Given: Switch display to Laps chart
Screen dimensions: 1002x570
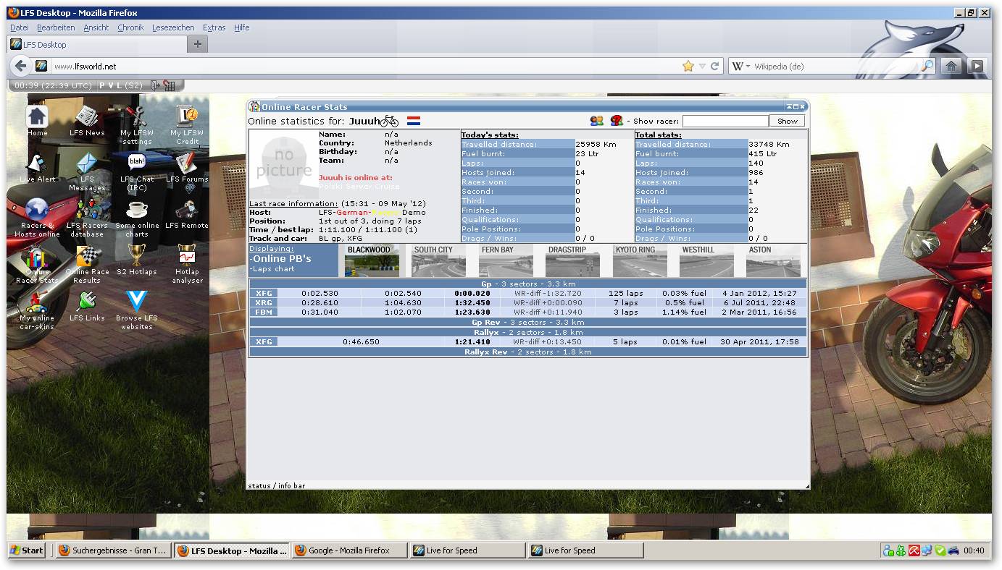Looking at the screenshot, I should click(272, 269).
